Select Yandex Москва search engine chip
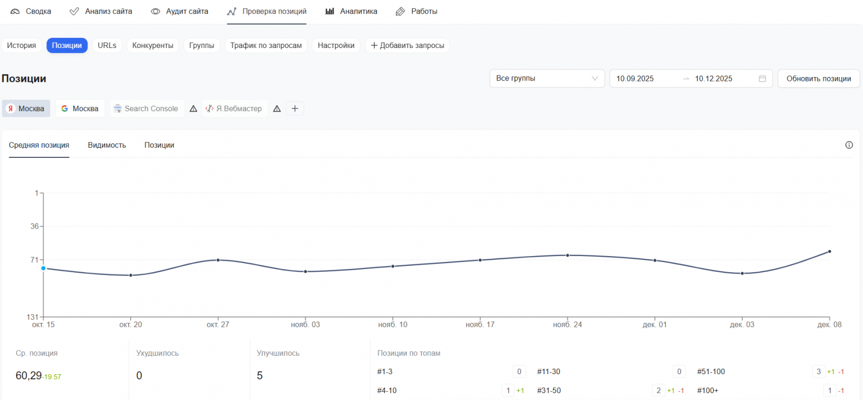This screenshot has height=400, width=863. coord(26,108)
